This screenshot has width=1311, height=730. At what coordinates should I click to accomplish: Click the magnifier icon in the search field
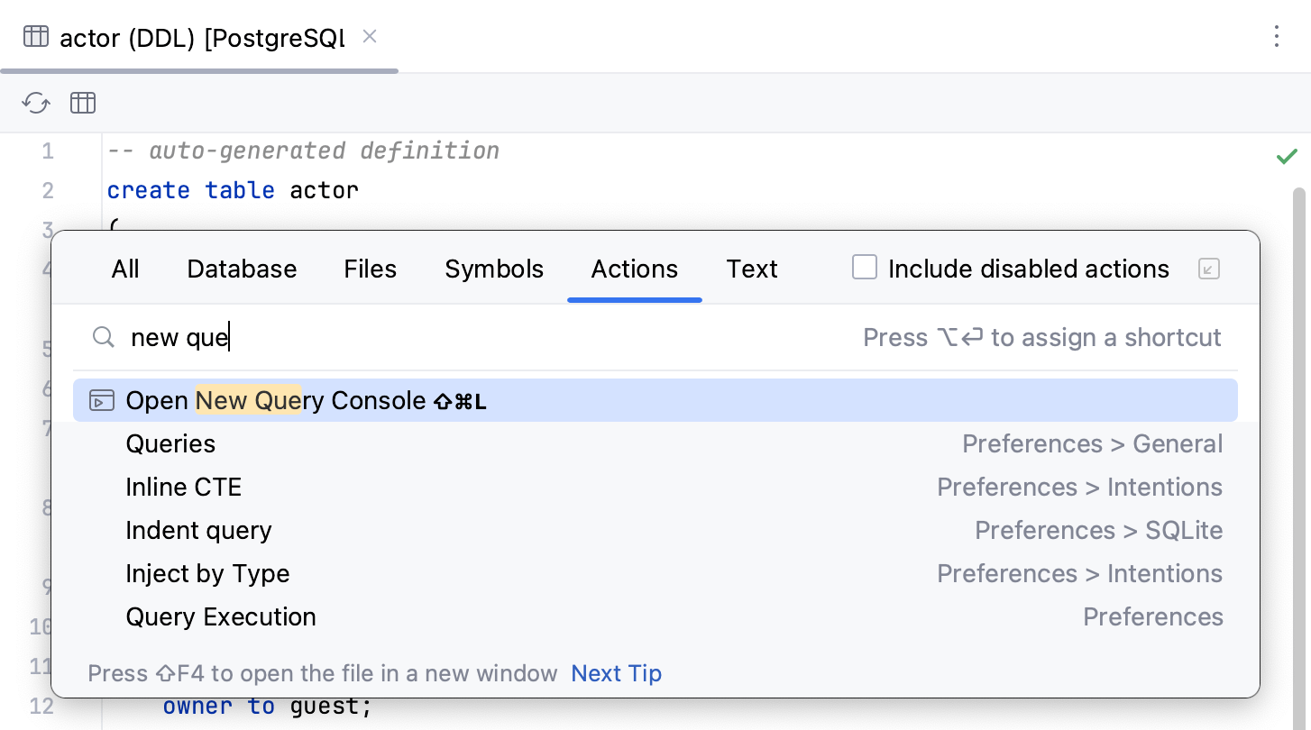tap(103, 337)
